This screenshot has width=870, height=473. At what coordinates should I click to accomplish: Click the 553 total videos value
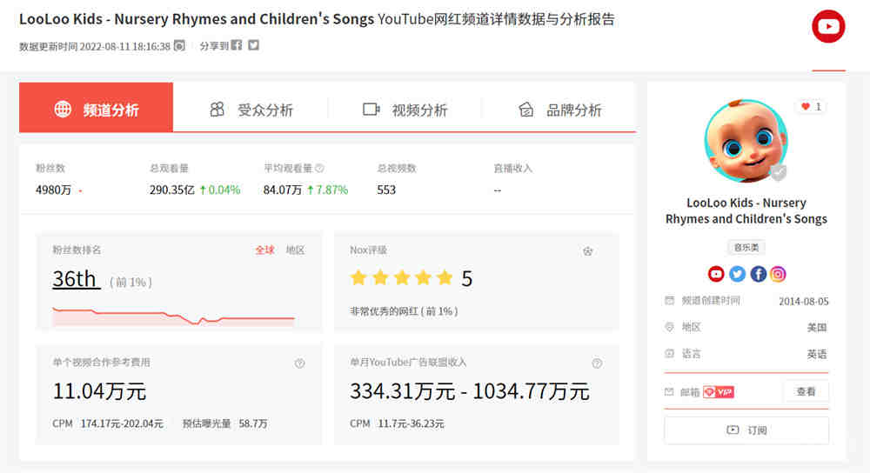386,190
